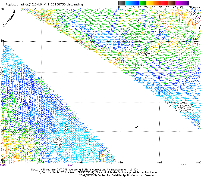Click the longitude label -66
This screenshot has height=177, width=201.
[x=120, y=163]
